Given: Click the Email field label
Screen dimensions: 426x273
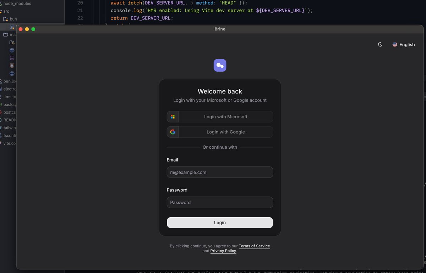Looking at the screenshot, I should [173, 160].
